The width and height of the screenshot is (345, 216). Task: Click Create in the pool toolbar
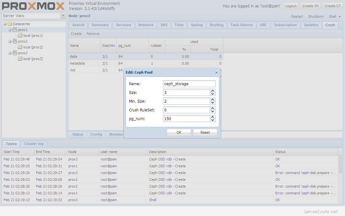pyautogui.click(x=76, y=34)
